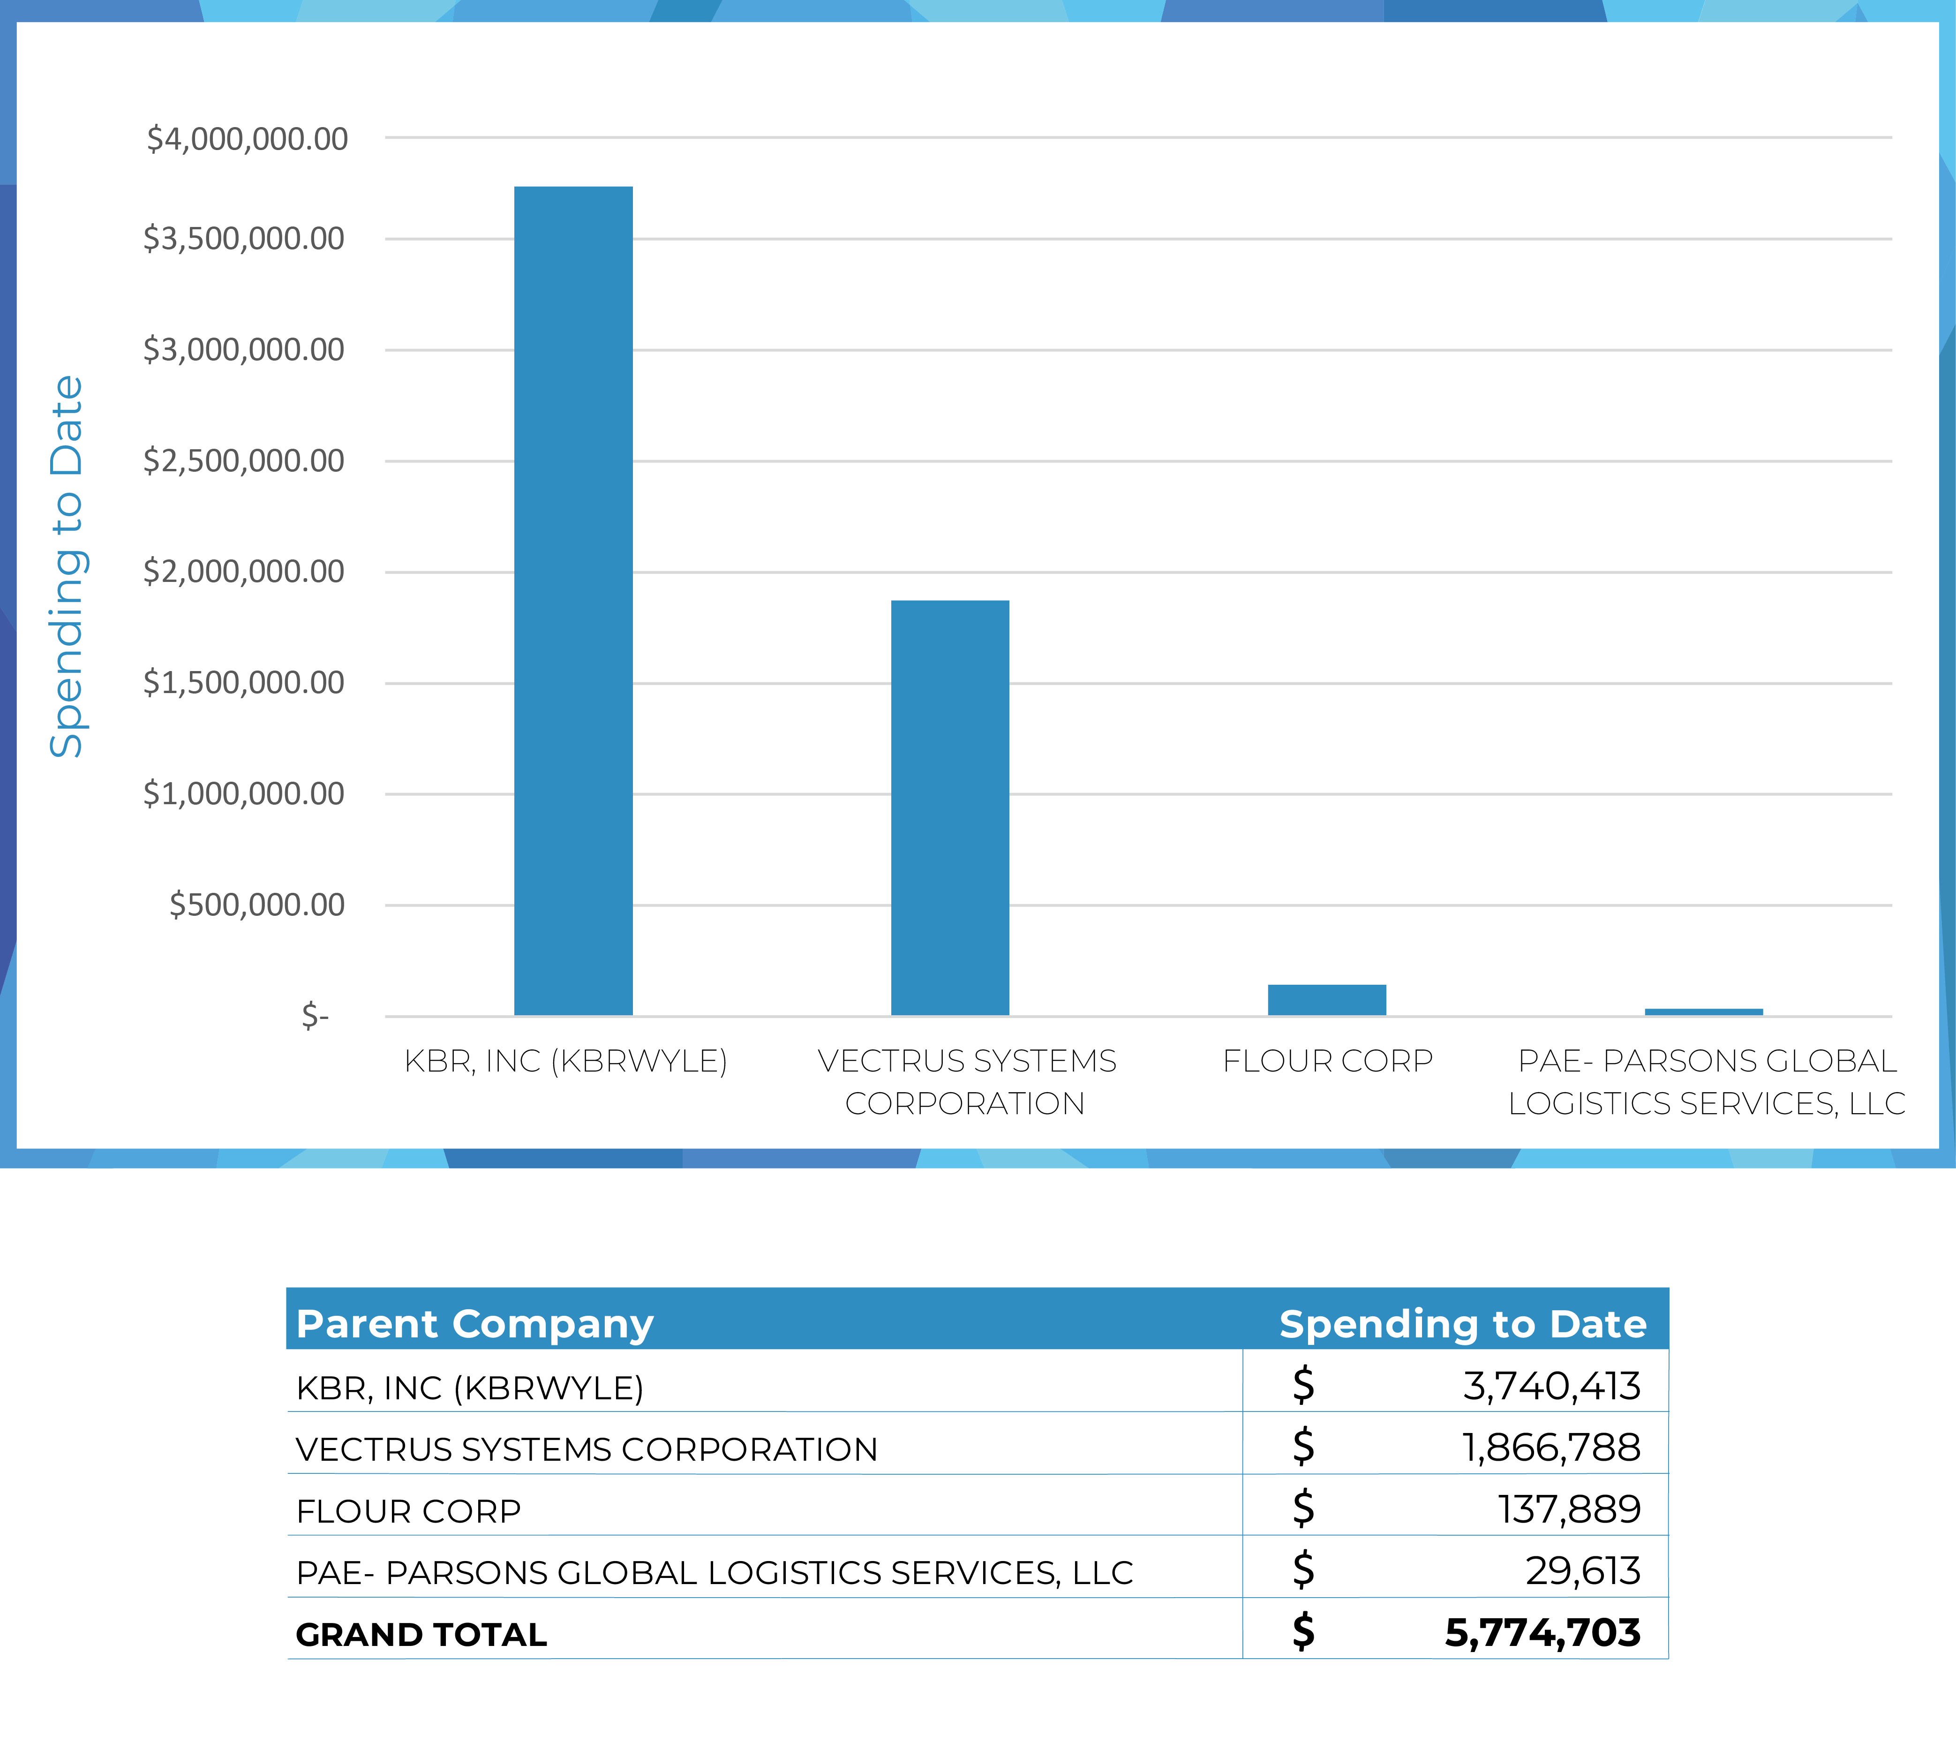This screenshot has width=1956, height=1743.
Task: Click 'PAE- PARSONS GLOBAL LOGISTICS SERVICES, LLC' chart label
Action: tap(1707, 1082)
